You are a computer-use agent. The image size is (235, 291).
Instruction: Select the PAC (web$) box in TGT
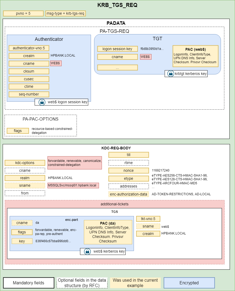[x=195, y=56]
